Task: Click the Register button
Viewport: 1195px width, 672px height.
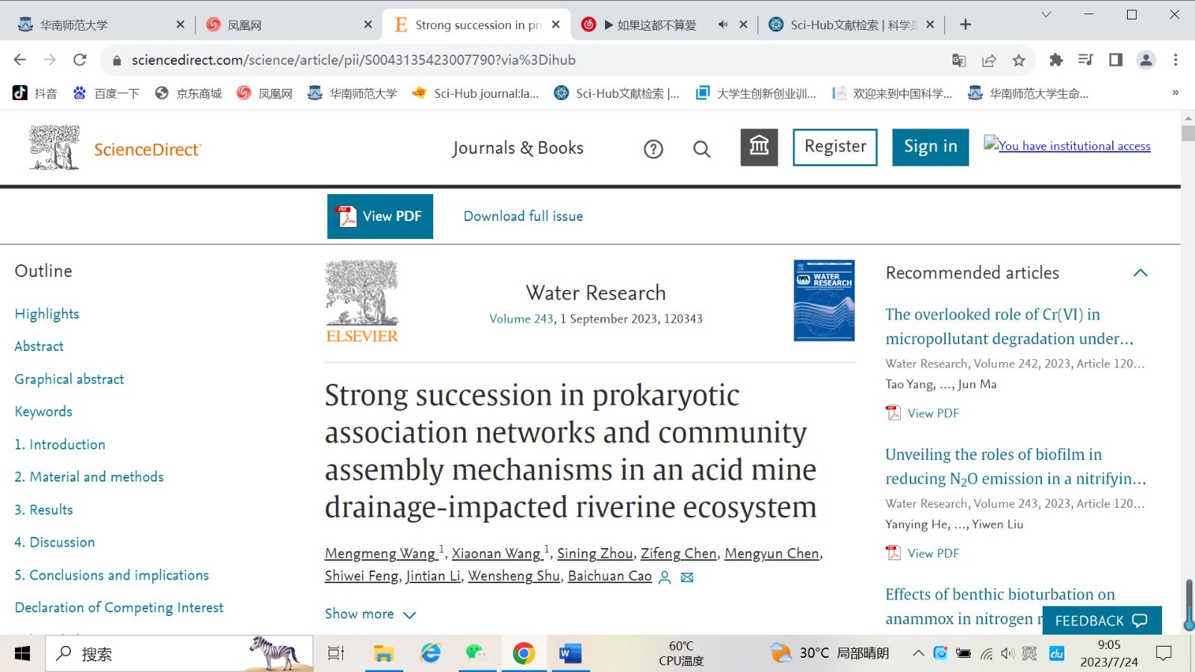Action: coord(835,147)
